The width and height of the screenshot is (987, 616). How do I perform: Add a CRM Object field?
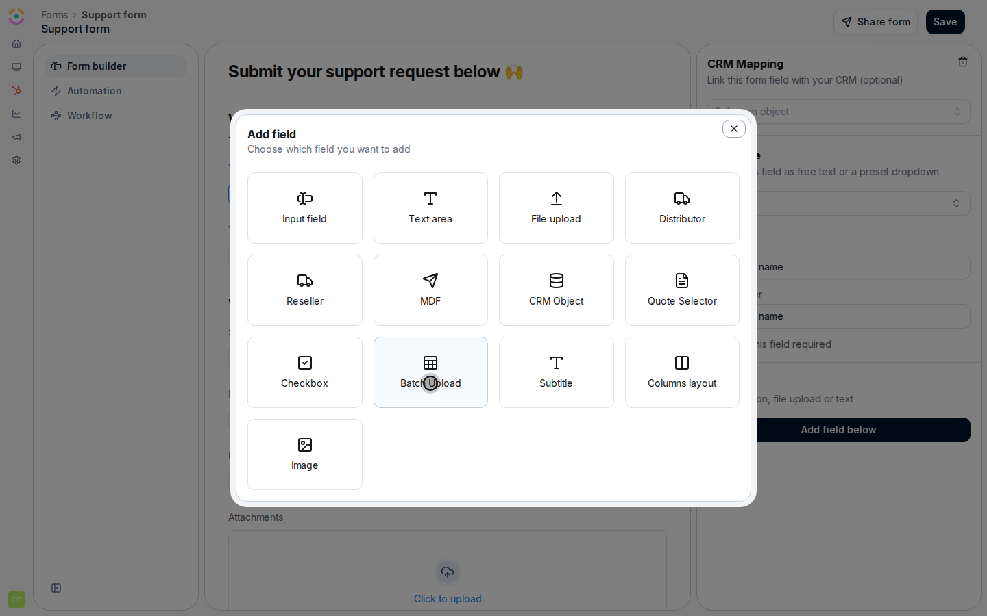556,290
